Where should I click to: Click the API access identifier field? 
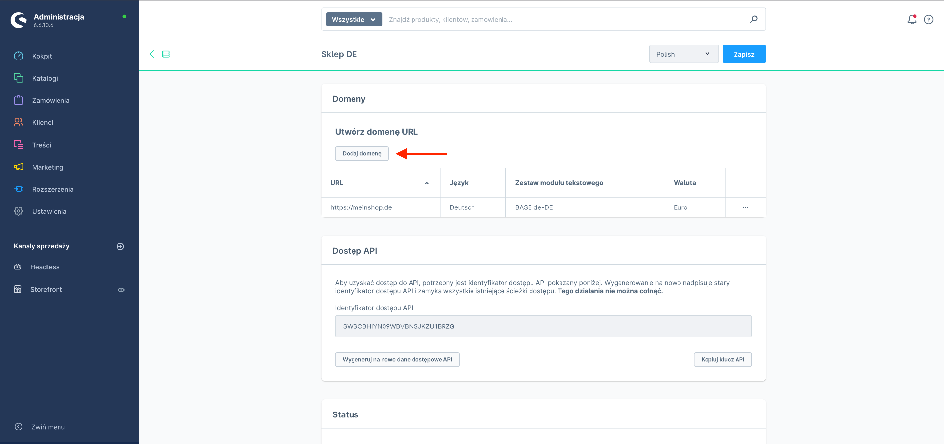click(543, 326)
